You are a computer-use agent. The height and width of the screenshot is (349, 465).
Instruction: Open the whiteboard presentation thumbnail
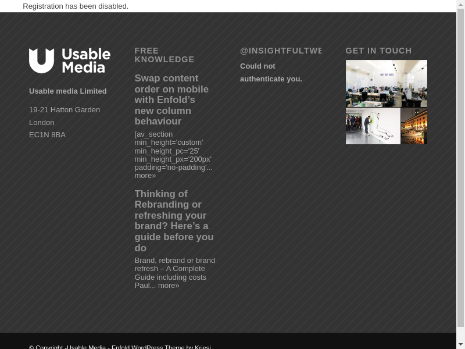click(373, 126)
